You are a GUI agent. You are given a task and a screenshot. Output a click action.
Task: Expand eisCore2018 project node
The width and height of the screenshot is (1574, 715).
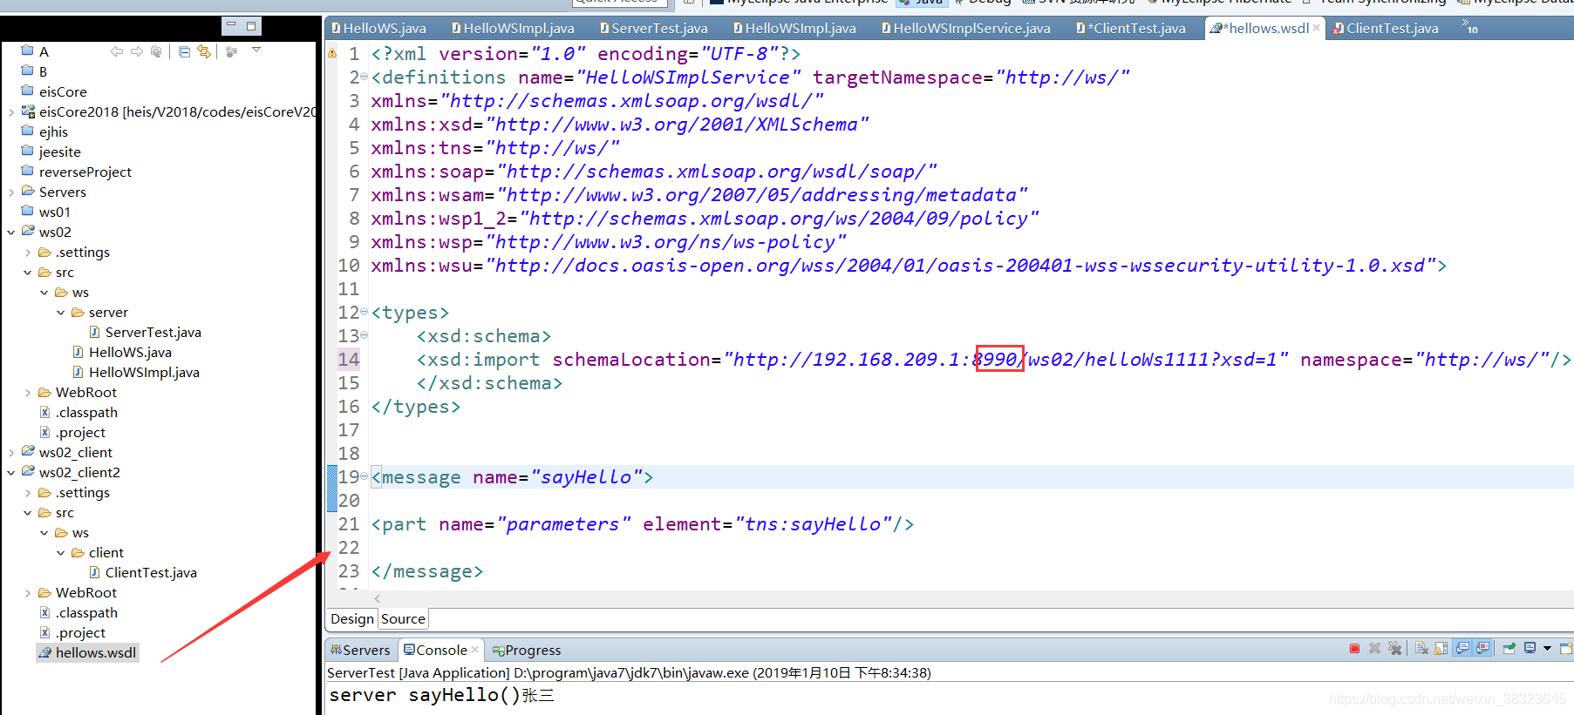pyautogui.click(x=11, y=112)
